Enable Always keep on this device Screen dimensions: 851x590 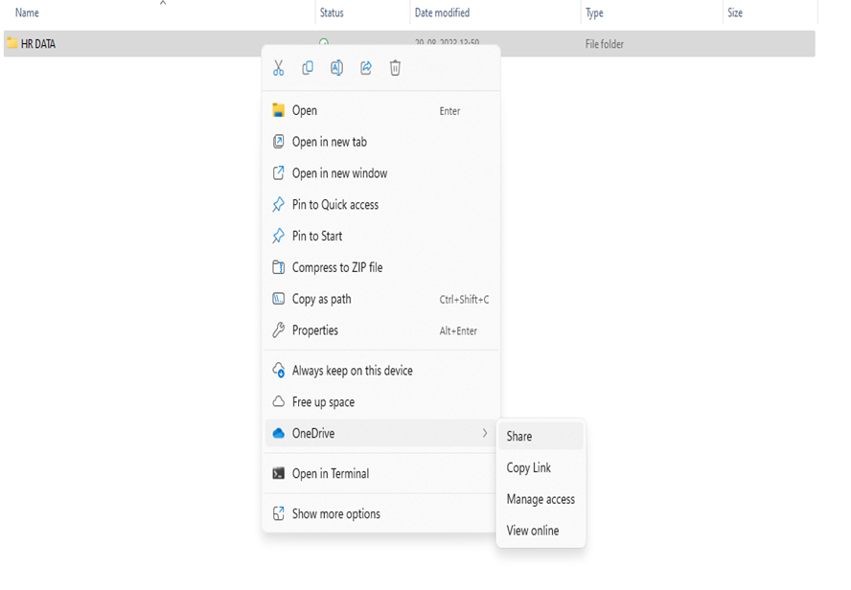click(352, 371)
